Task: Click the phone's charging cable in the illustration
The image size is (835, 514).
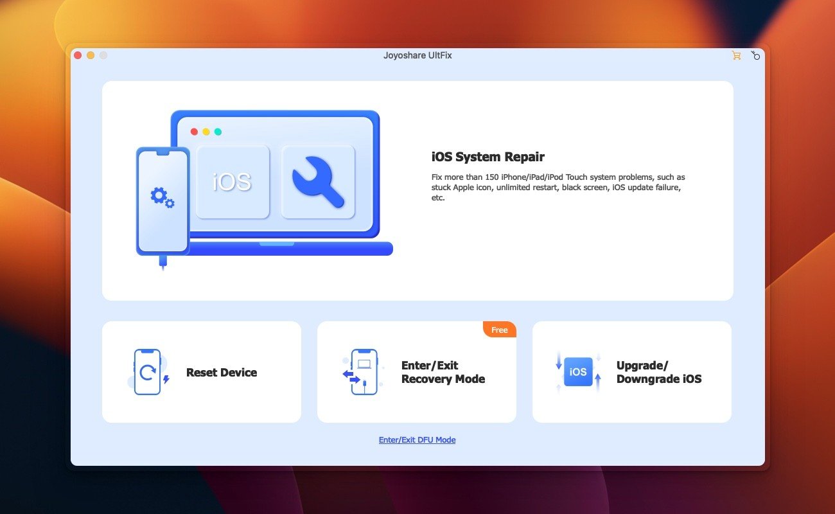Action: pos(163,262)
